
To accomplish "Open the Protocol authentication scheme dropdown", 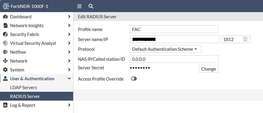I will [x=165, y=49].
